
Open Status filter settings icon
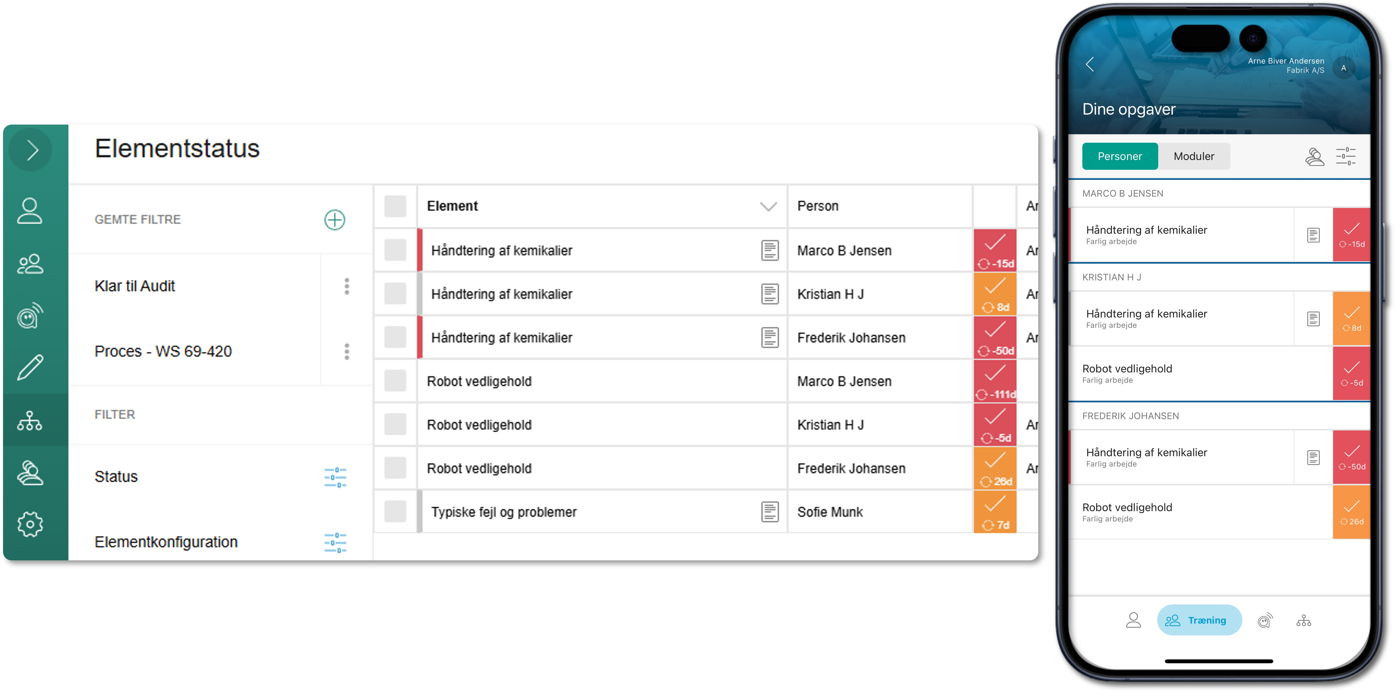(335, 477)
